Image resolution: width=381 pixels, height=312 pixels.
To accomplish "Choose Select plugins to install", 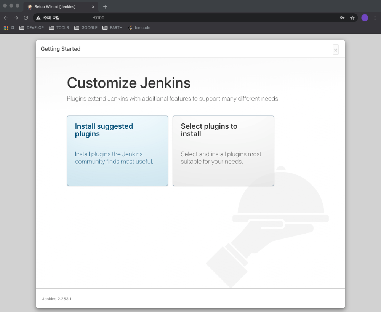I will click(x=223, y=150).
